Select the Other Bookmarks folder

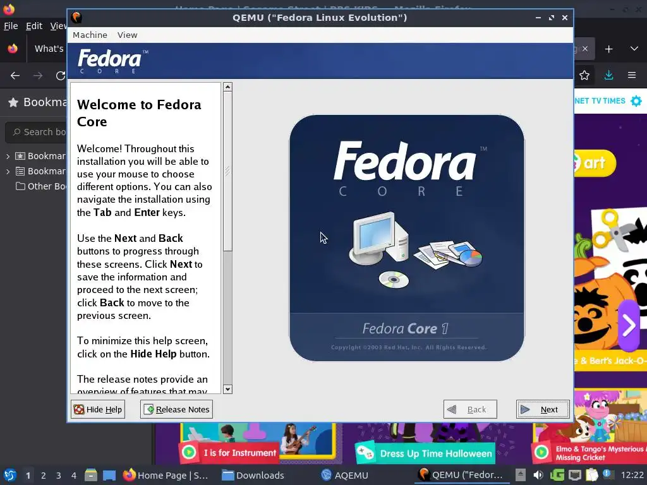(x=40, y=186)
